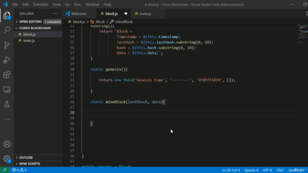Open the File menu
Screen dimensions: 308x173
click(x=15, y=4)
